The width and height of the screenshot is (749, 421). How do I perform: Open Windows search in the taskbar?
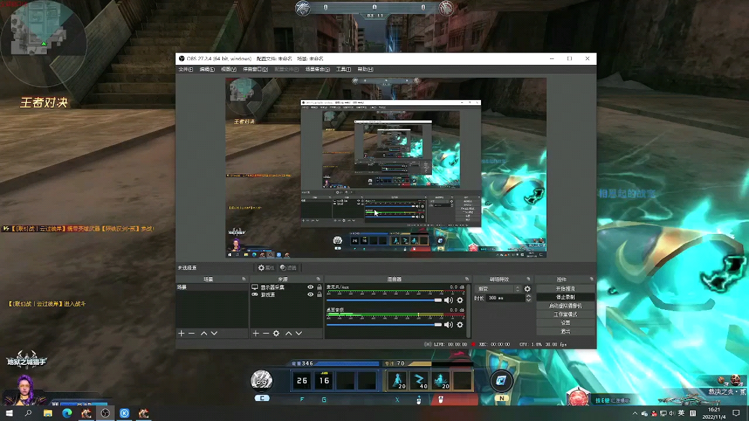pyautogui.click(x=28, y=413)
